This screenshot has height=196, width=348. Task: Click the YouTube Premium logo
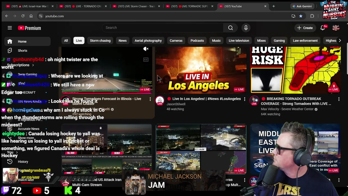click(29, 28)
